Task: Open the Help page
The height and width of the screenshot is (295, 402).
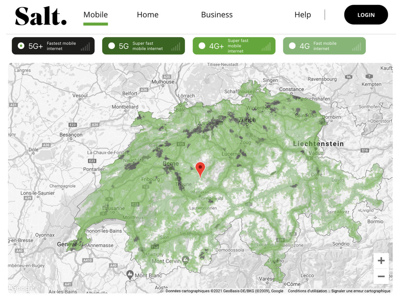Action: coord(303,15)
